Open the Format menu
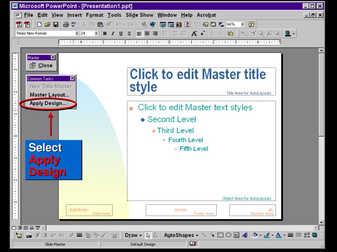Screen dimensions: 337x252 tap(94, 15)
